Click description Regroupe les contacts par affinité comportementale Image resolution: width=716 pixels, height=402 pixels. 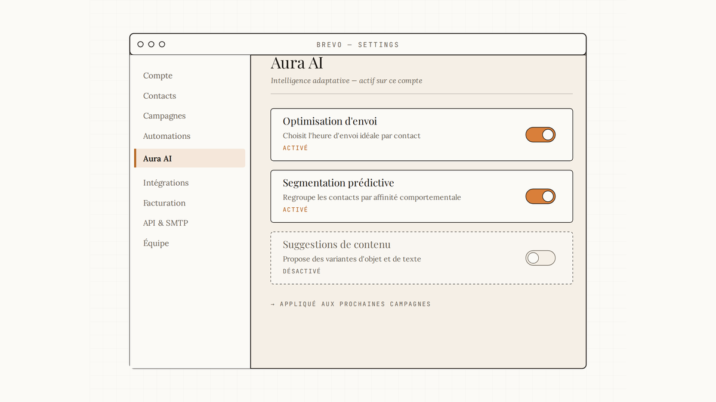pos(372,198)
